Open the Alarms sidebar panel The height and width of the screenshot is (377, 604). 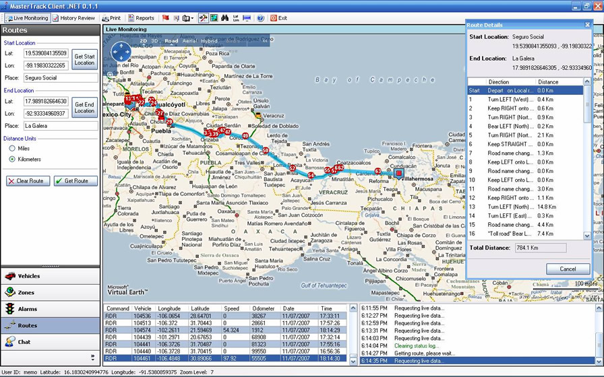[51, 309]
